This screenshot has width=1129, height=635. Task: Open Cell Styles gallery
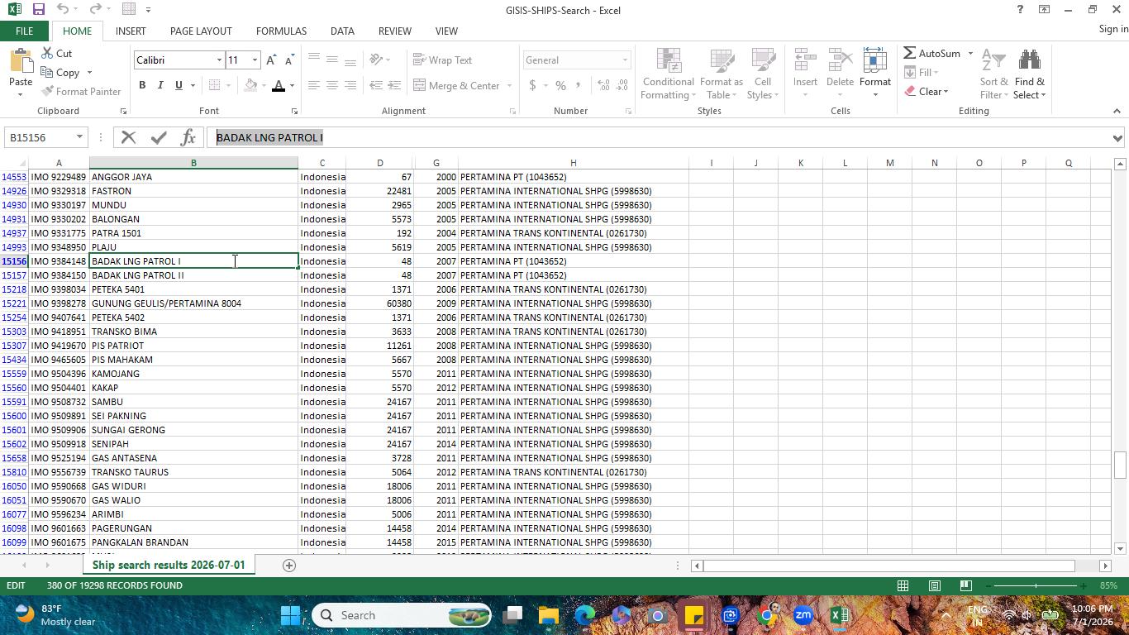coord(763,74)
